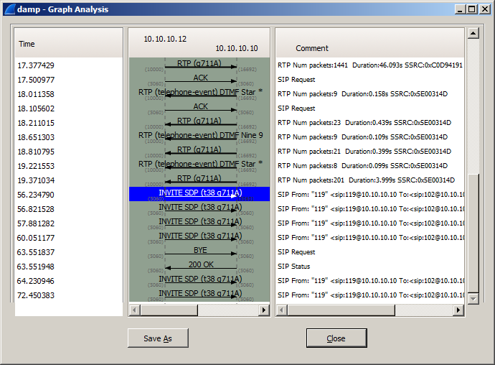Select the highlighted INVITE SDP row at 56.234790
Viewport: 495px width, 365px height.
tap(200, 194)
